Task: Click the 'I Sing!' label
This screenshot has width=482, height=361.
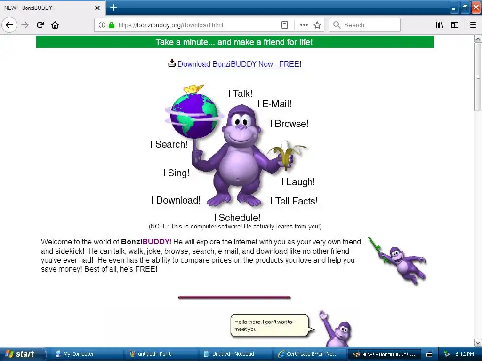Action: [x=176, y=173]
